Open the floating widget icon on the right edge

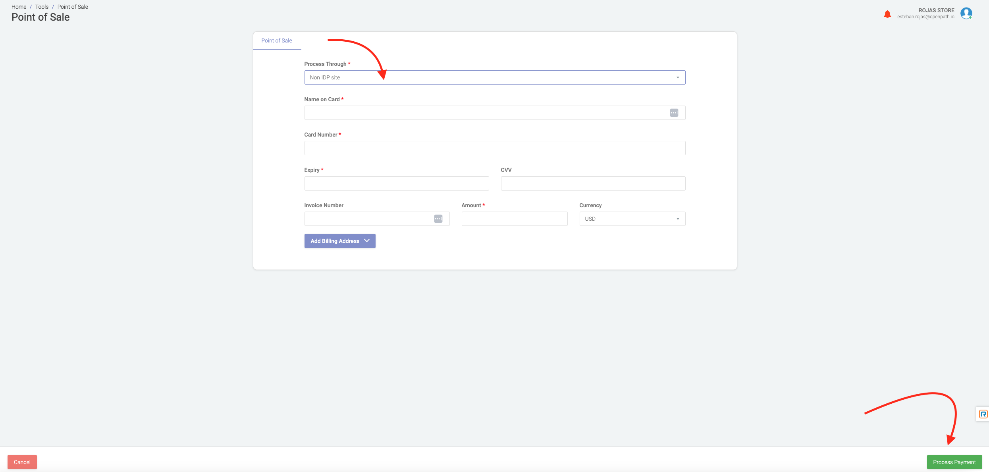[983, 414]
